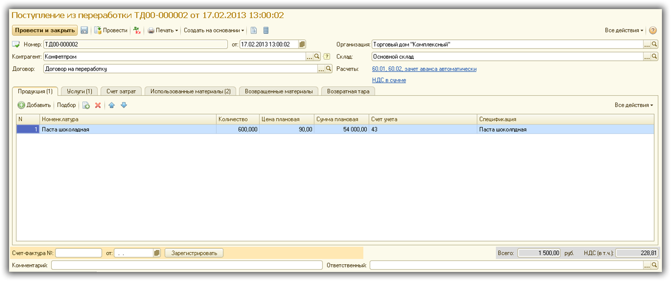Viewport: 671px width, 281px height.
Task: Click the Провести и закрыть button
Action: pyautogui.click(x=44, y=30)
